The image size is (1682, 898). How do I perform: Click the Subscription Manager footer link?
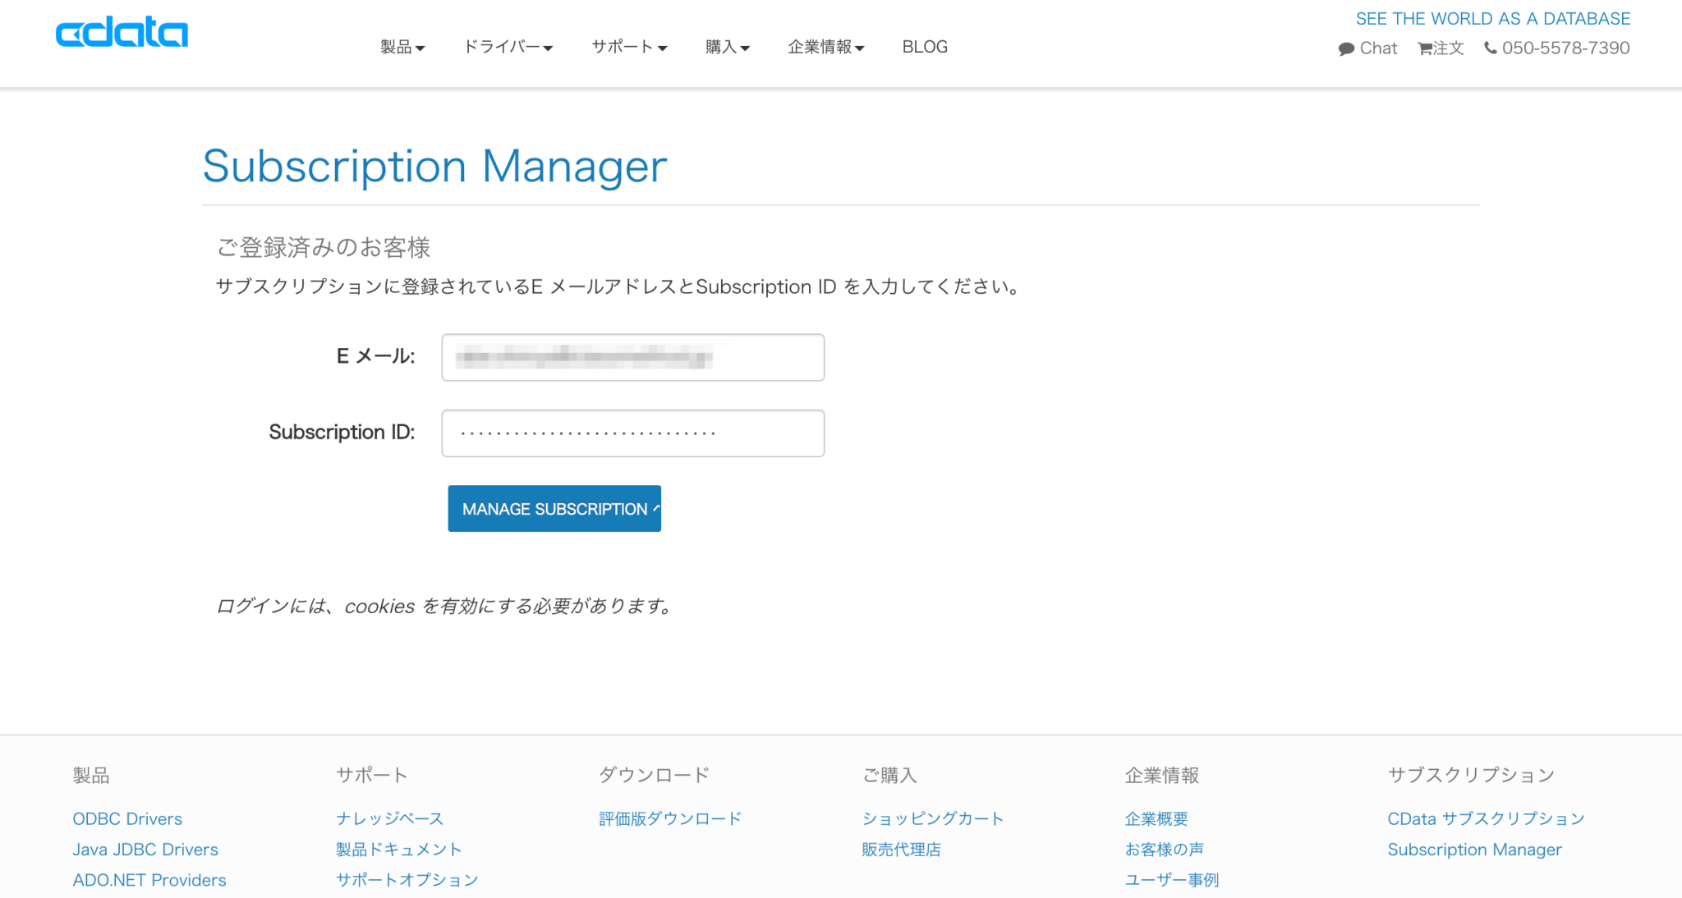[x=1474, y=849]
